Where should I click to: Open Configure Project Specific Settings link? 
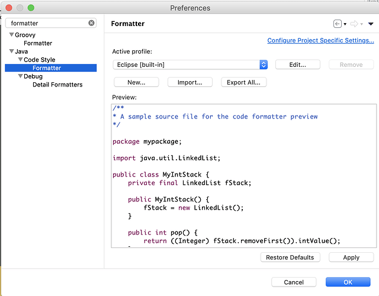point(320,40)
